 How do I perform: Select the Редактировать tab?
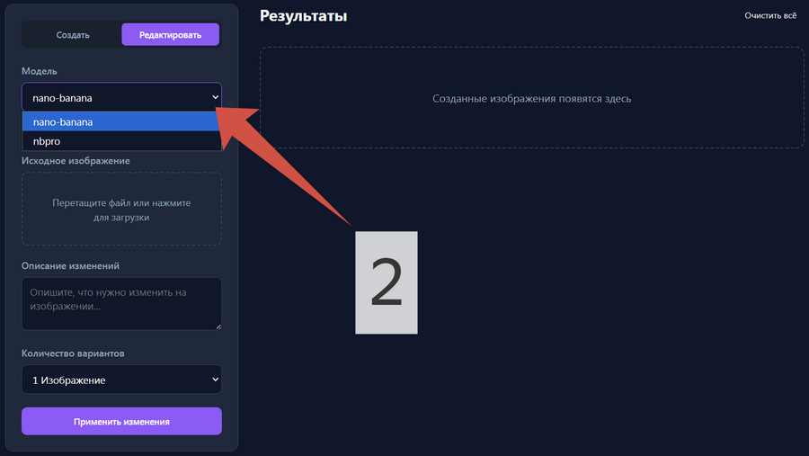[x=171, y=35]
